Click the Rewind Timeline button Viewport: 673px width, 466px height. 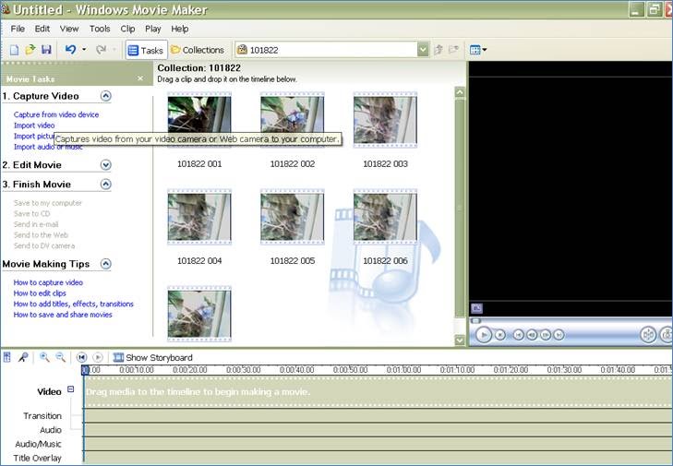click(x=81, y=357)
